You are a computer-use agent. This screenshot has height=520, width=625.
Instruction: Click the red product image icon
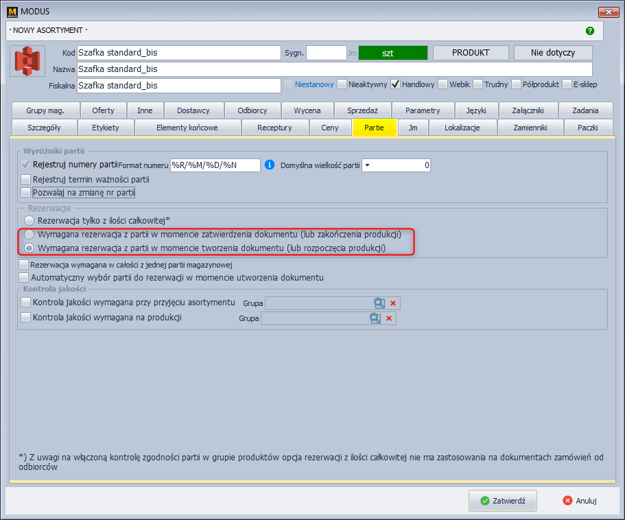point(27,61)
